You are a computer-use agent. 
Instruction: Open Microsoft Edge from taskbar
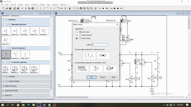(x=29, y=105)
